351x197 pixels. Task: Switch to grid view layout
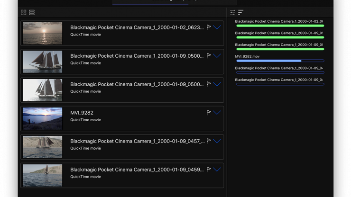coord(23,12)
